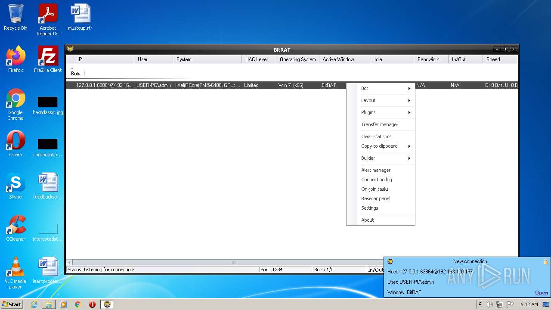
Task: Select the learnproces document on desktop
Action: (48, 270)
